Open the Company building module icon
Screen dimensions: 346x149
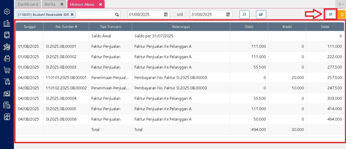click(6, 24)
